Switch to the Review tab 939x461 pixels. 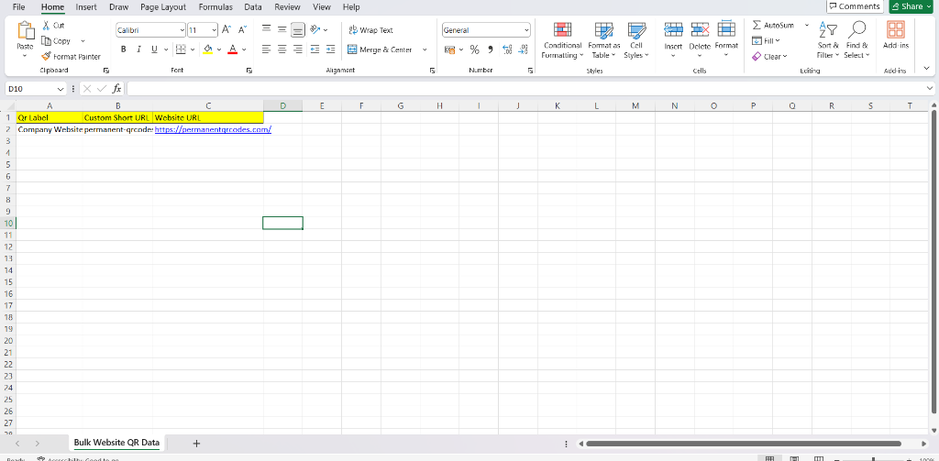click(x=287, y=7)
